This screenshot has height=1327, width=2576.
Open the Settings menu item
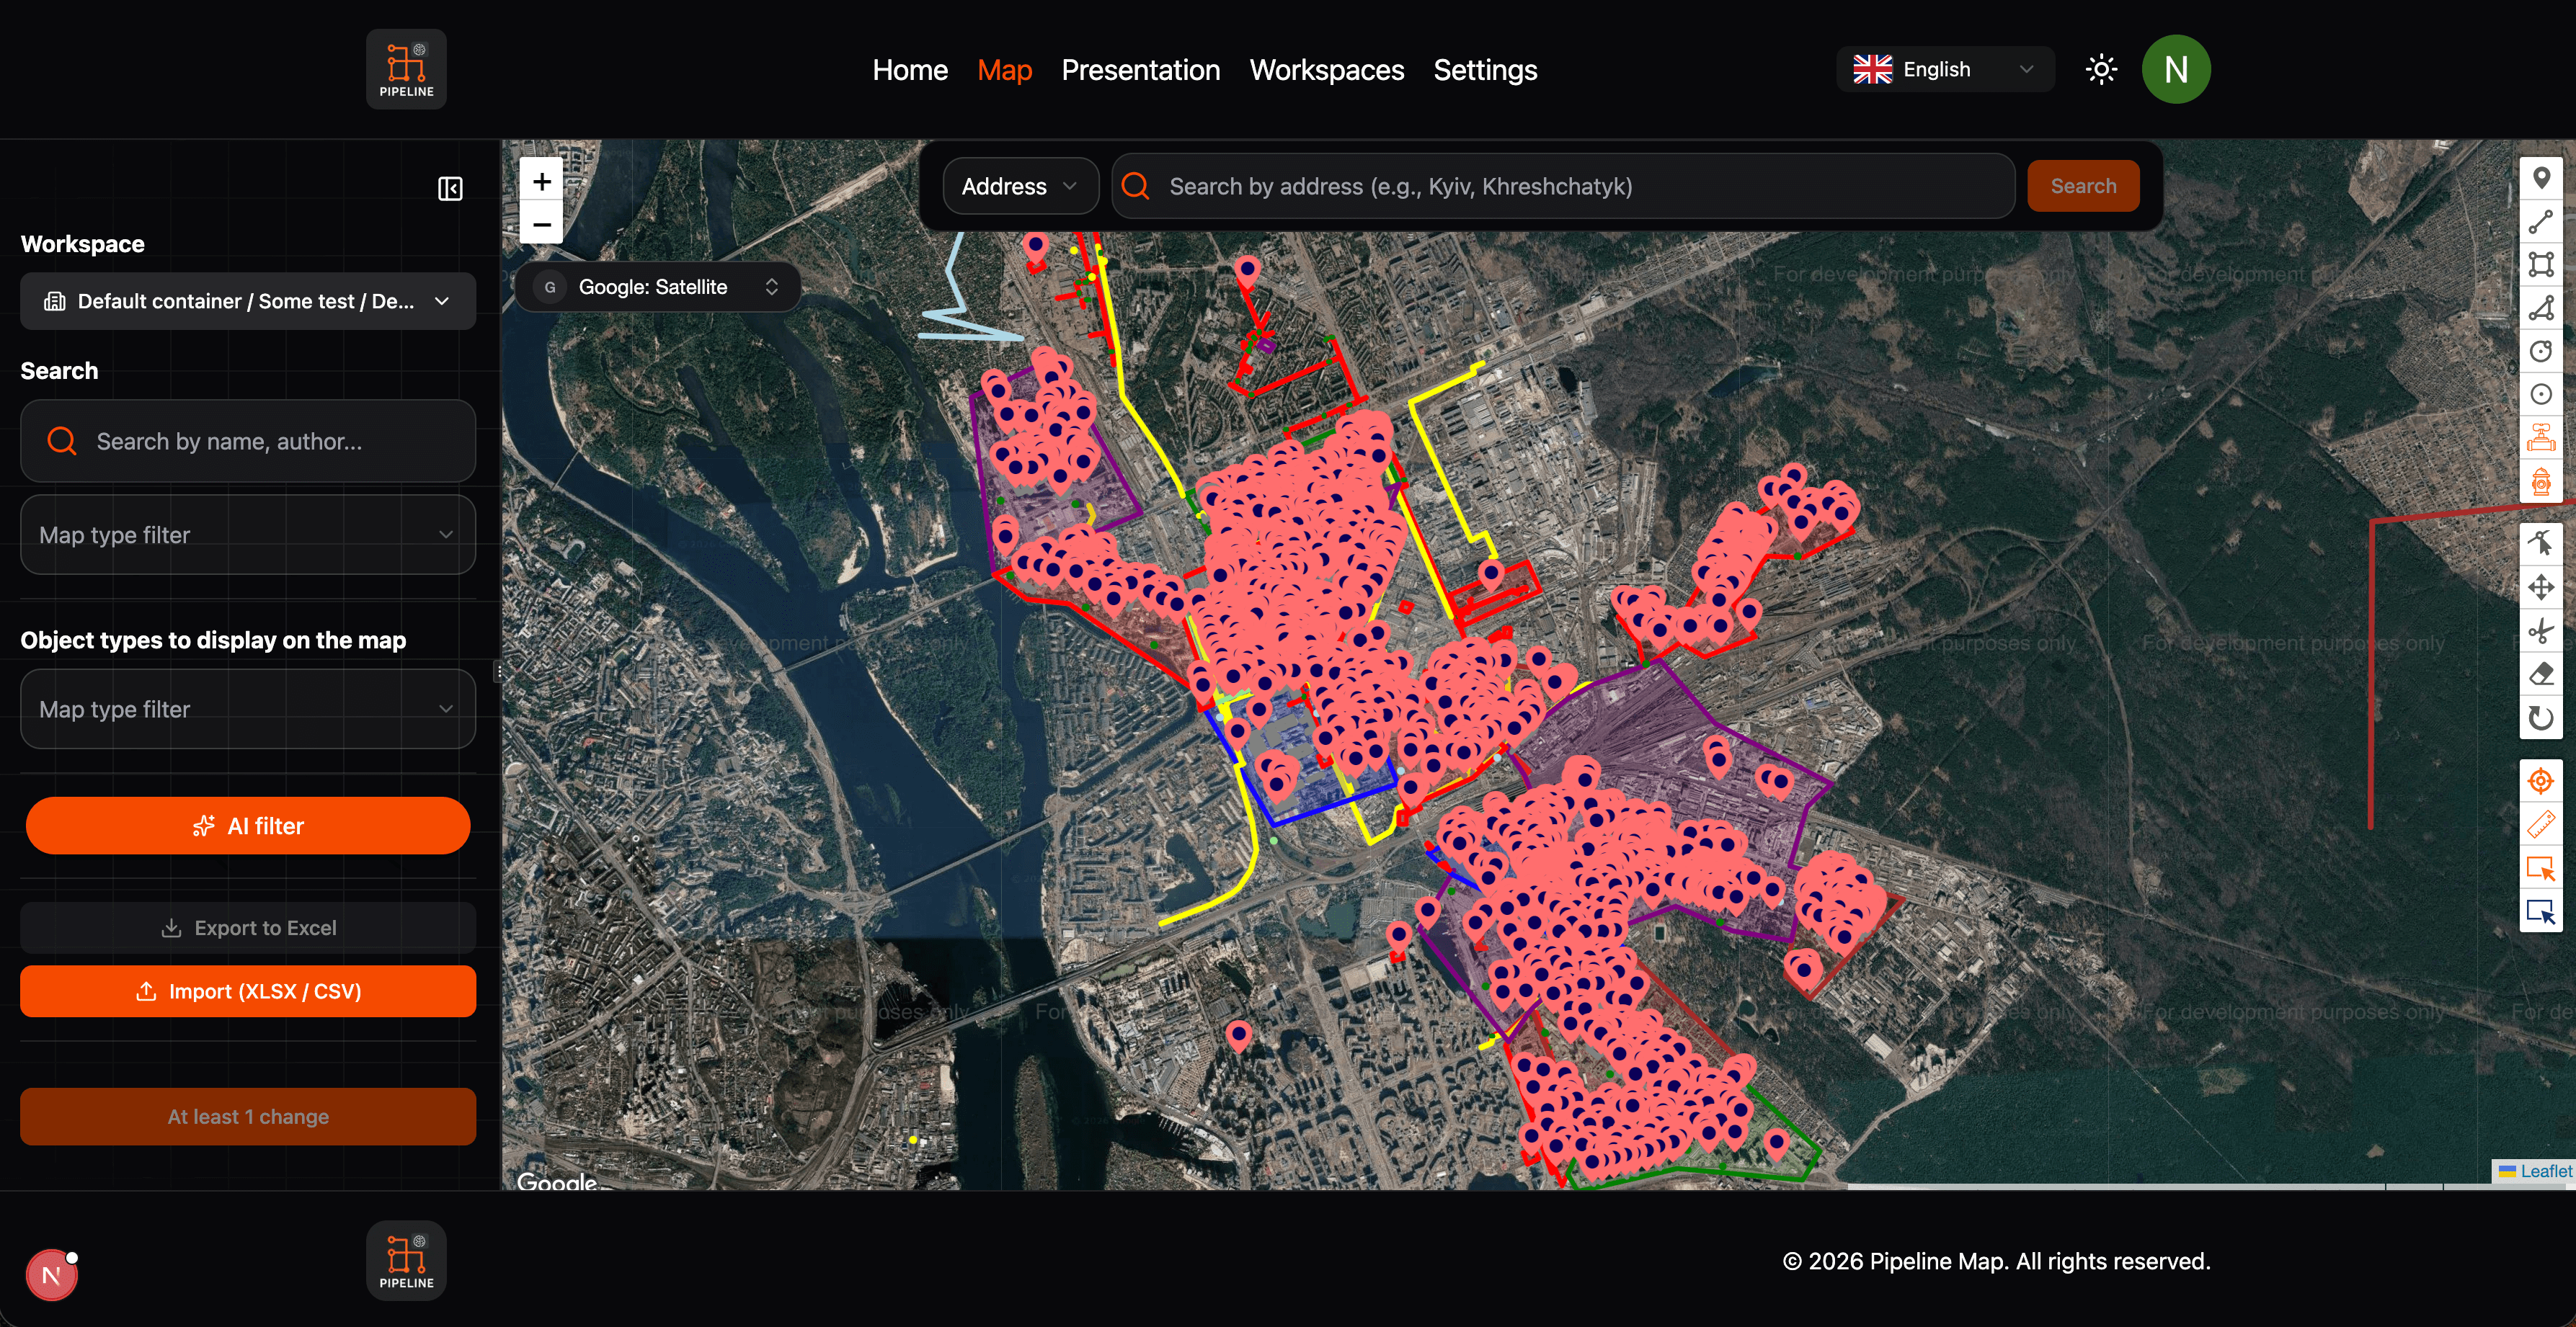click(1485, 70)
